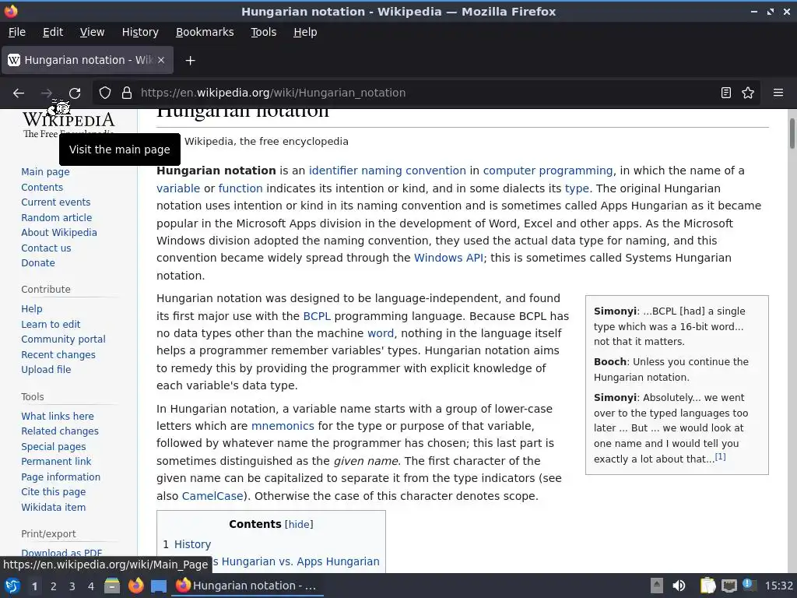Screen dimensions: 797x598
Task: Launch Firefox from taskbar quick-launch icon
Action: tap(135, 586)
